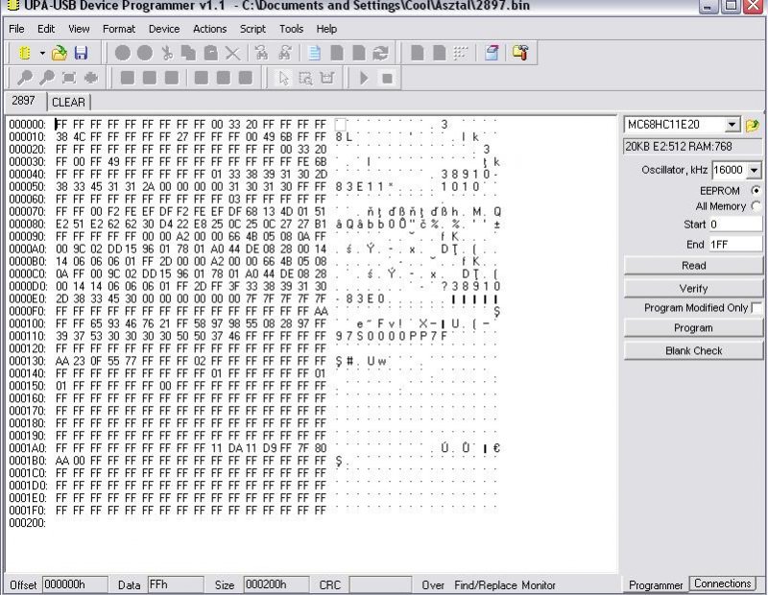Click the refresh arrows toolbar icon
This screenshot has height=595, width=768.
380,53
